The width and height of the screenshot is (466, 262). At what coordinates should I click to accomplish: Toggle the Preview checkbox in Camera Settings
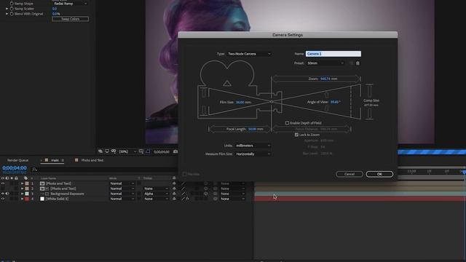[184, 174]
